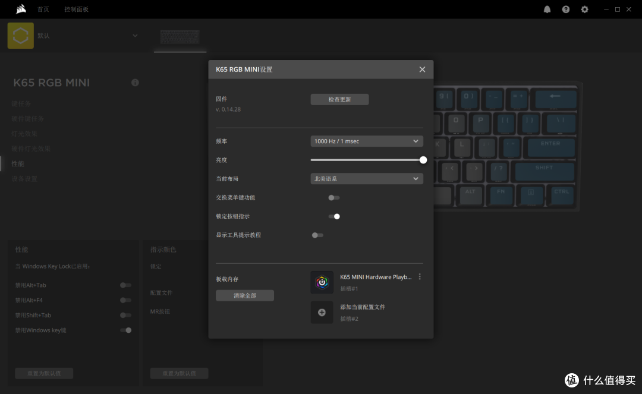Click the K65 RGB MINI device title

point(52,83)
